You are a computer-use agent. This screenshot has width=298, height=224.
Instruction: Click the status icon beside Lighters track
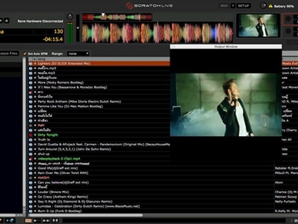click(x=31, y=63)
